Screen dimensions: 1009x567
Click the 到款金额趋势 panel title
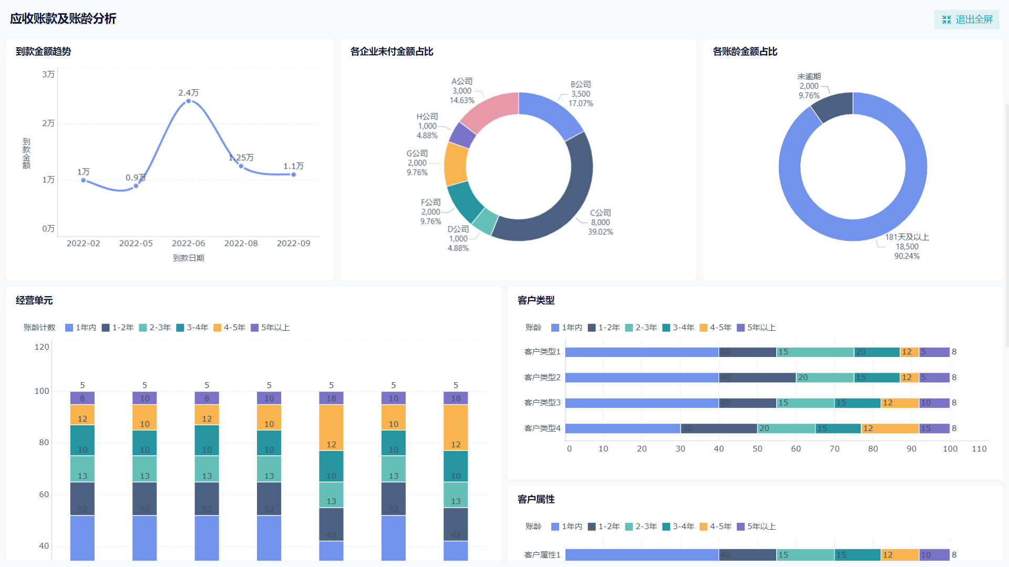[x=43, y=51]
